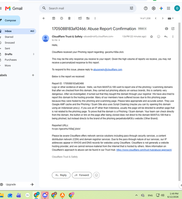
Task: Open the Support help icon
Action: tap(146, 8)
